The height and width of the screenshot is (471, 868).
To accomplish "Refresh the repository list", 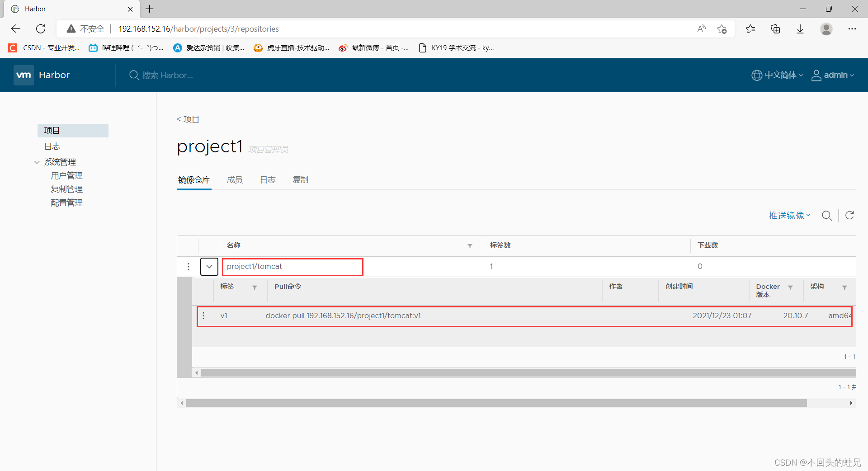I will click(850, 216).
